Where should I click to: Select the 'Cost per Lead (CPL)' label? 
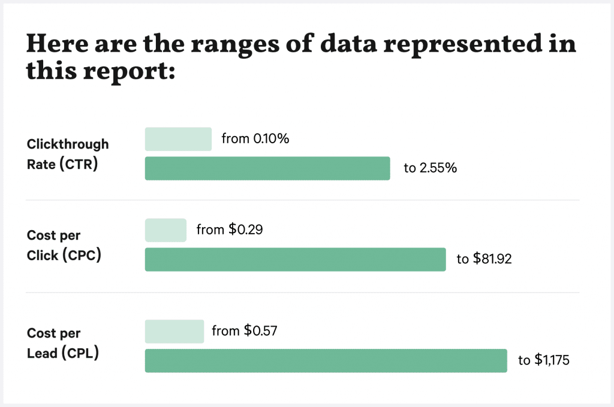pyautogui.click(x=63, y=343)
